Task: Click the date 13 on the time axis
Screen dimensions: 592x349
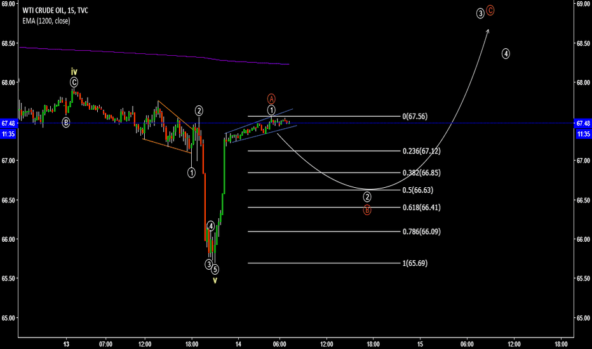Action: [66, 344]
